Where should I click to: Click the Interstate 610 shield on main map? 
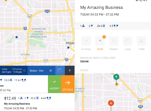point(47,11)
